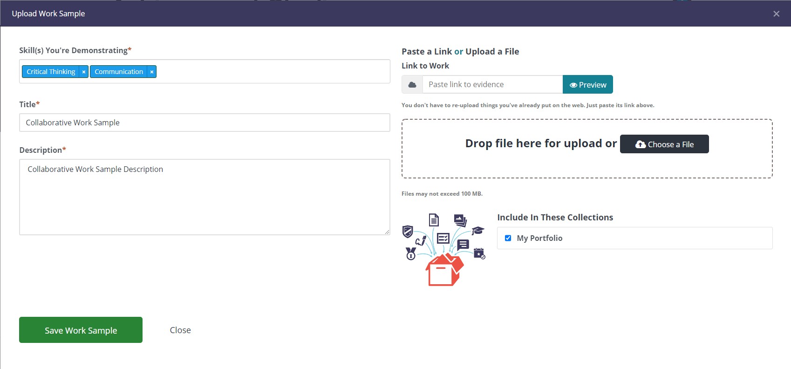Click the Close link
The width and height of the screenshot is (791, 369).
click(180, 330)
